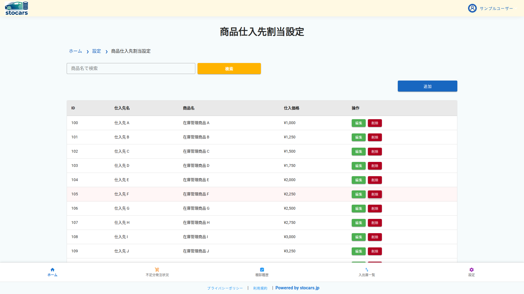Click the stocars logo
The height and width of the screenshot is (294, 524).
tap(16, 8)
